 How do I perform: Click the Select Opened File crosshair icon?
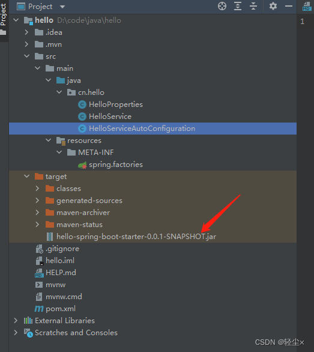(x=222, y=6)
